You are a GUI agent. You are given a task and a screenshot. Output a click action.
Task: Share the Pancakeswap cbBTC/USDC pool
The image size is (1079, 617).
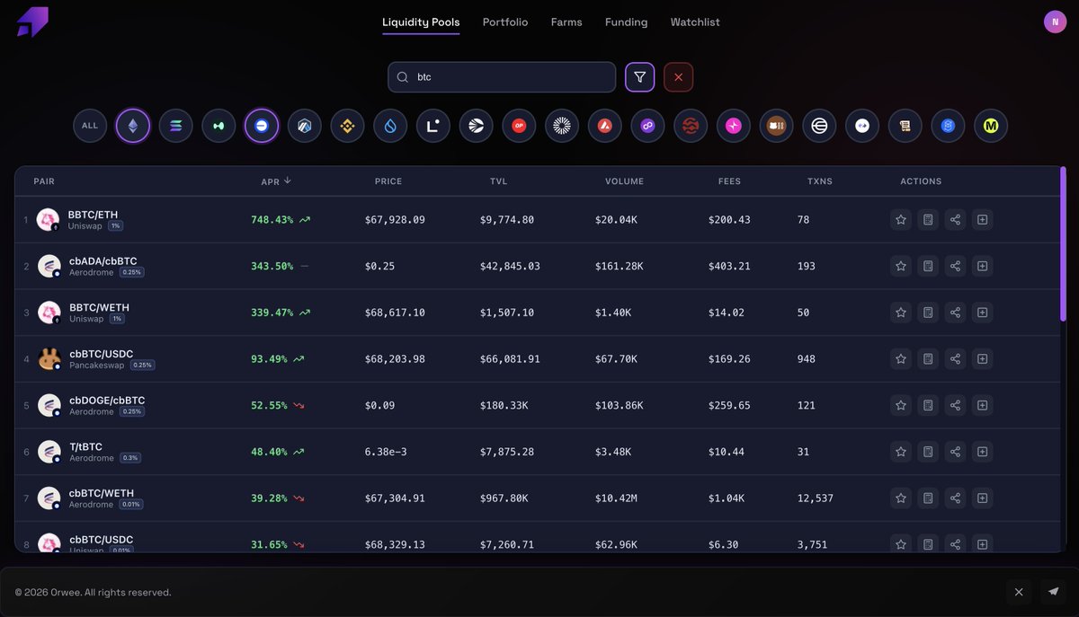point(955,358)
